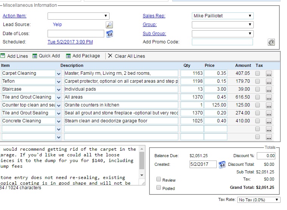Open the ellipsis button for Staircase row
The image size is (287, 210).
269,90
